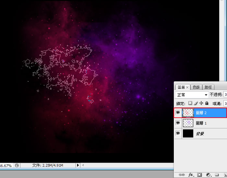This screenshot has height=178, width=227.
Task: Hide 圖層 1 with its eye icon
Action: click(x=178, y=123)
